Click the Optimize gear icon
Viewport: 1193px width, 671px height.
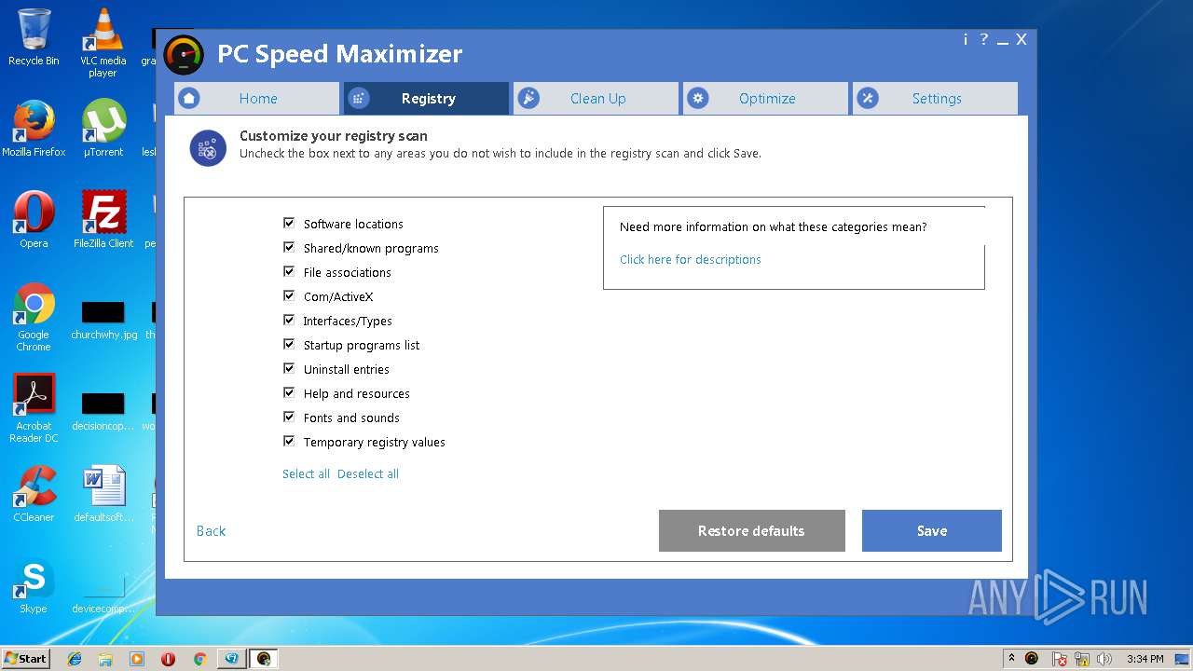click(698, 98)
